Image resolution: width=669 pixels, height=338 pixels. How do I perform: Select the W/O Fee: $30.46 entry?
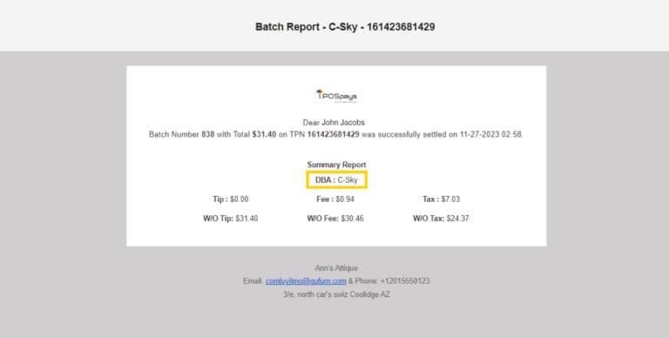coord(335,219)
